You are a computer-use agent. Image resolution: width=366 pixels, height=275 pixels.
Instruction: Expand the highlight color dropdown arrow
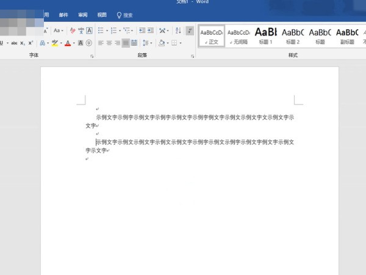(61, 43)
